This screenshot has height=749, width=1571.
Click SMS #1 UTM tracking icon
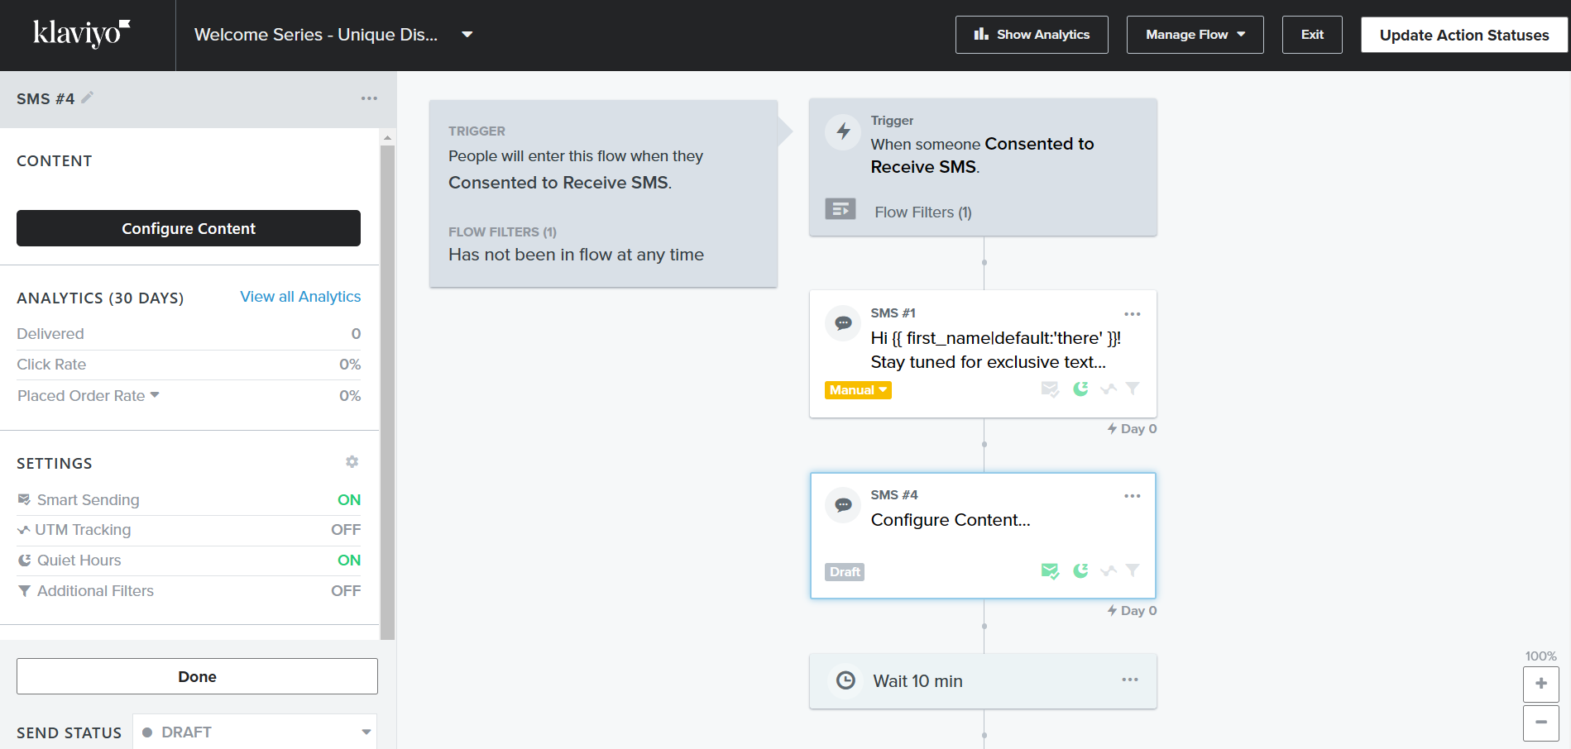1109,389
